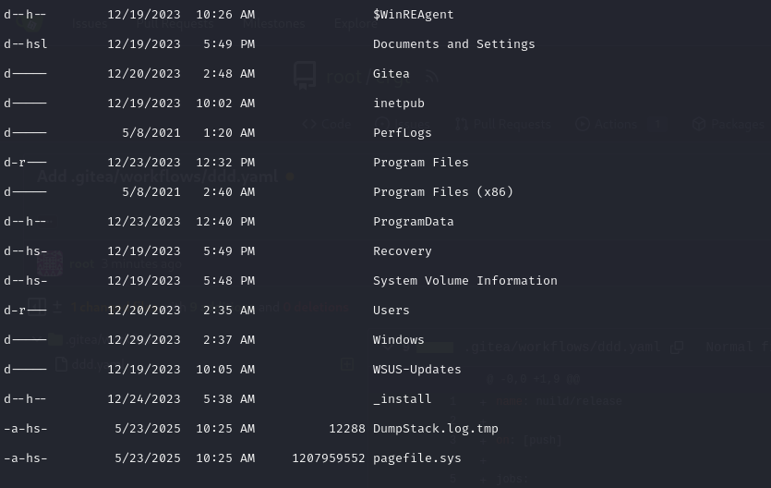The image size is (771, 488).
Task: Click the repository book icon
Action: click(x=305, y=75)
